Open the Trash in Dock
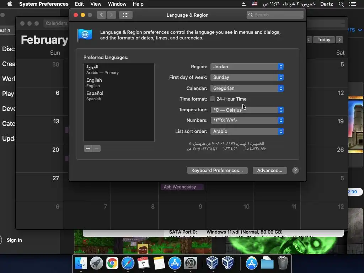364x273 pixels. [283, 263]
